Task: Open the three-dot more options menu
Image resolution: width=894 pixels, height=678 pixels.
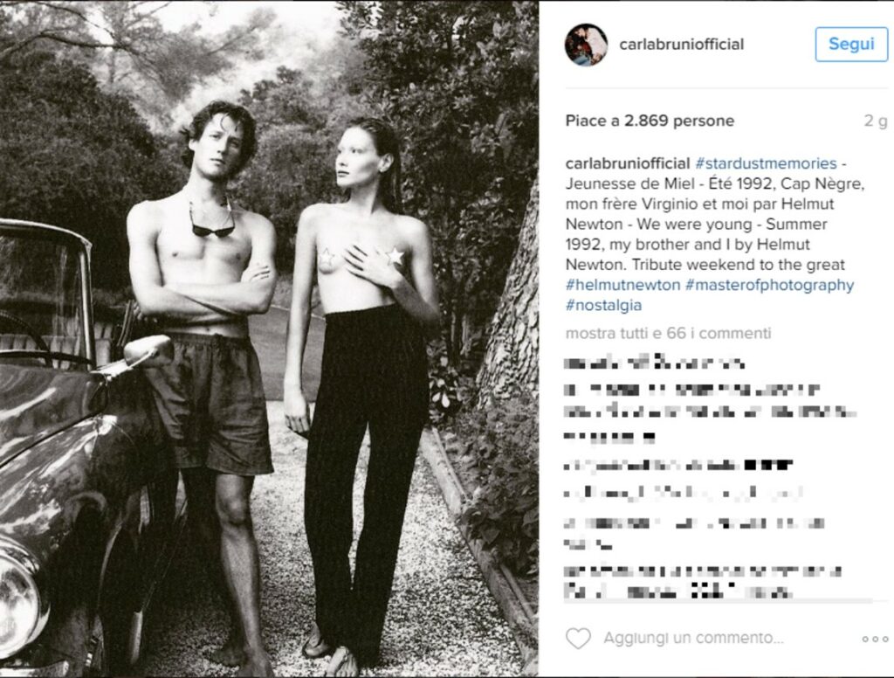Action: tap(875, 640)
